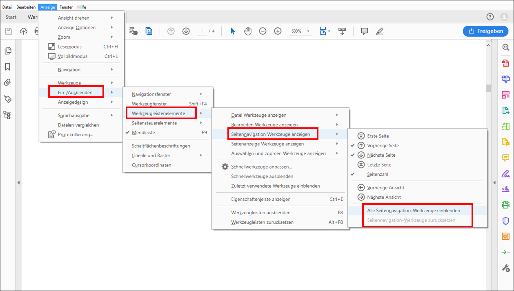Open the Fenster menu in menu bar
The width and height of the screenshot is (514, 291).
(x=66, y=7)
